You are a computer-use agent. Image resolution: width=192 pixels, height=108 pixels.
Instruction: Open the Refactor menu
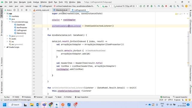(44, 2)
